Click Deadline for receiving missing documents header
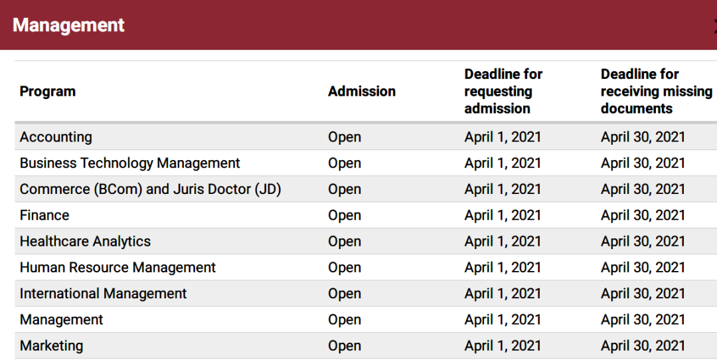 tap(657, 92)
